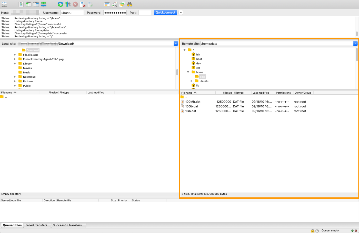The height and width of the screenshot is (233, 359).
Task: Switch to the Successful transfers tab
Action: point(68,225)
